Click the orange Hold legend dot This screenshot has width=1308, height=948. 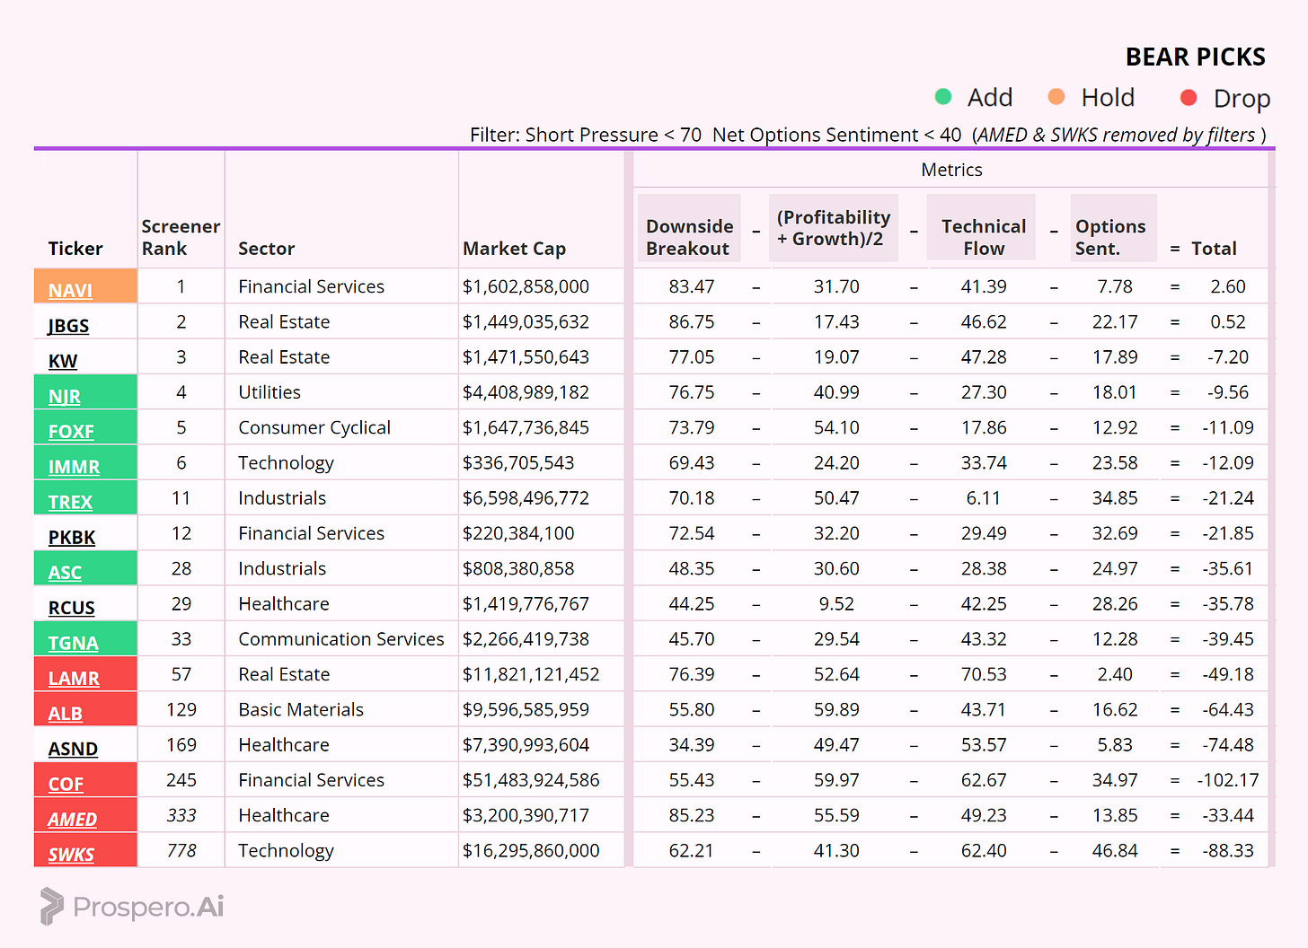pyautogui.click(x=1056, y=96)
